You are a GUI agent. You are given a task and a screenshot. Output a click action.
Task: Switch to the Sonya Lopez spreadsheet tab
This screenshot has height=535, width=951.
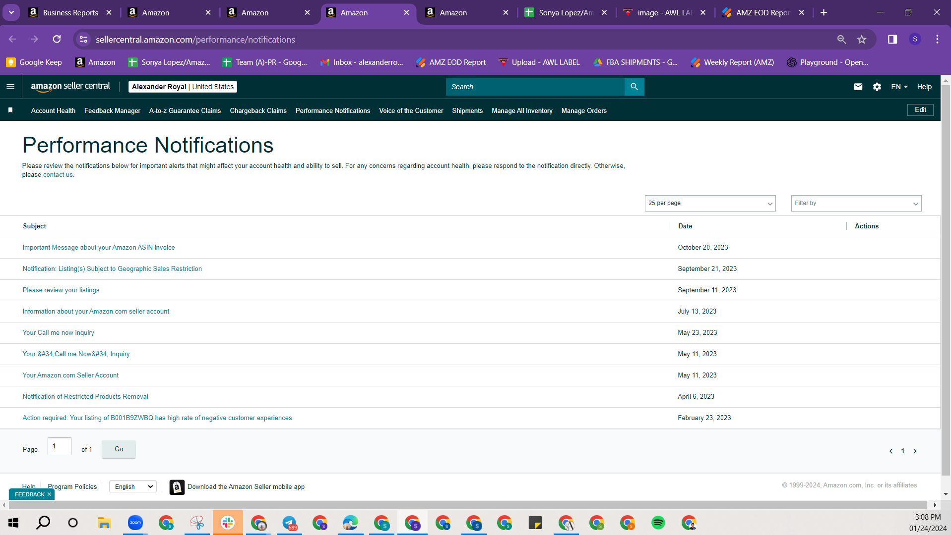point(566,12)
